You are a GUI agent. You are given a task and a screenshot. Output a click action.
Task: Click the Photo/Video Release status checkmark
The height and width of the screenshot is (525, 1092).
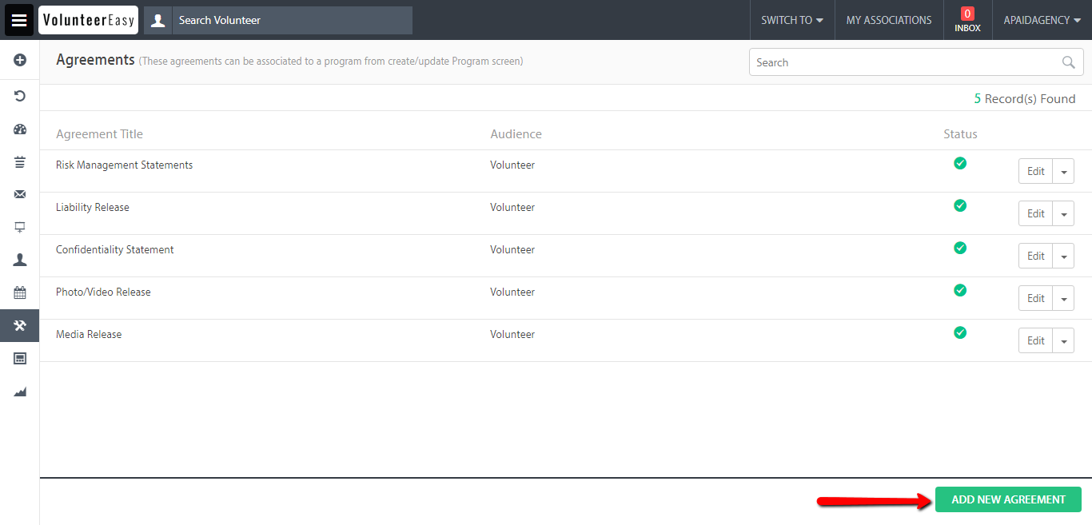tap(960, 290)
